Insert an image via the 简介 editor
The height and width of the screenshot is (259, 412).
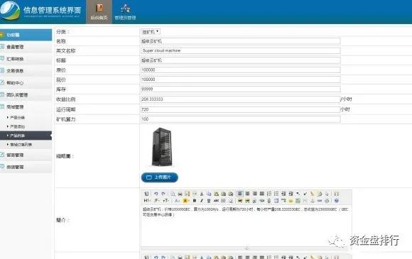(x=240, y=201)
